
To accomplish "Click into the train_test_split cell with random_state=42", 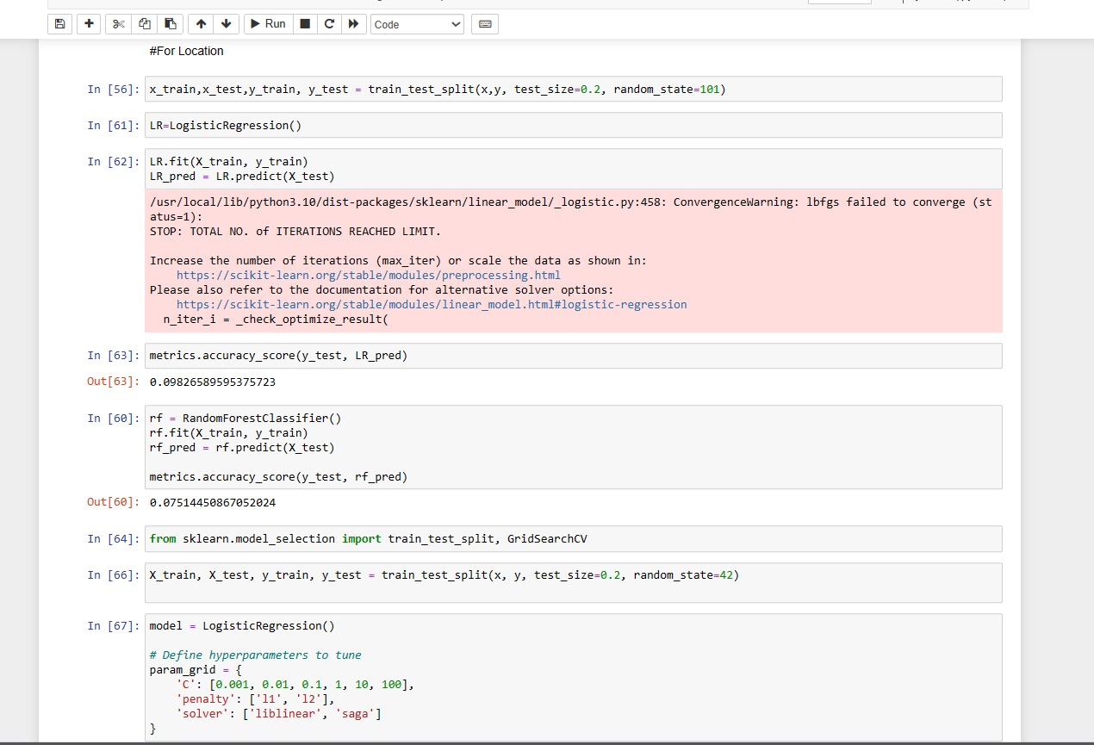I will click(x=574, y=583).
